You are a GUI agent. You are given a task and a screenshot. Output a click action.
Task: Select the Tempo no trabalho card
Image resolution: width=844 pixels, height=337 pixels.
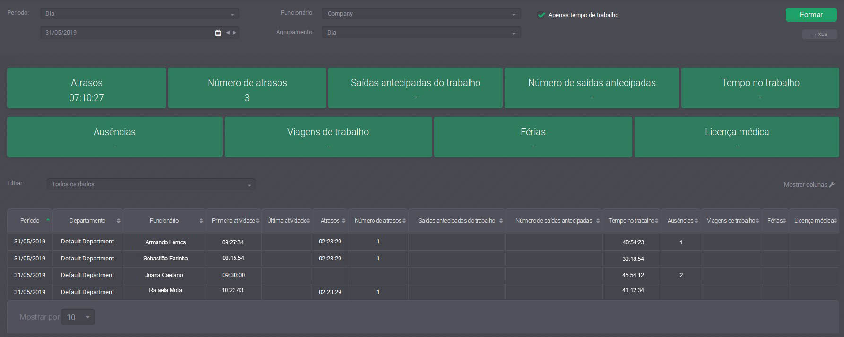click(760, 88)
